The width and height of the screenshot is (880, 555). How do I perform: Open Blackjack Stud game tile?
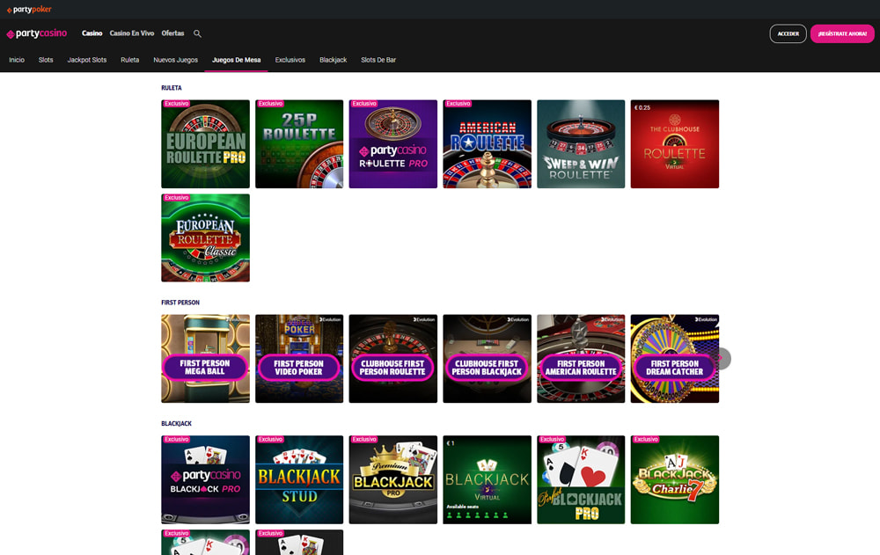point(299,480)
